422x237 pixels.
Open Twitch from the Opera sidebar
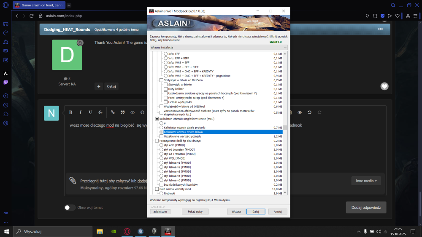pyautogui.click(x=5, y=83)
